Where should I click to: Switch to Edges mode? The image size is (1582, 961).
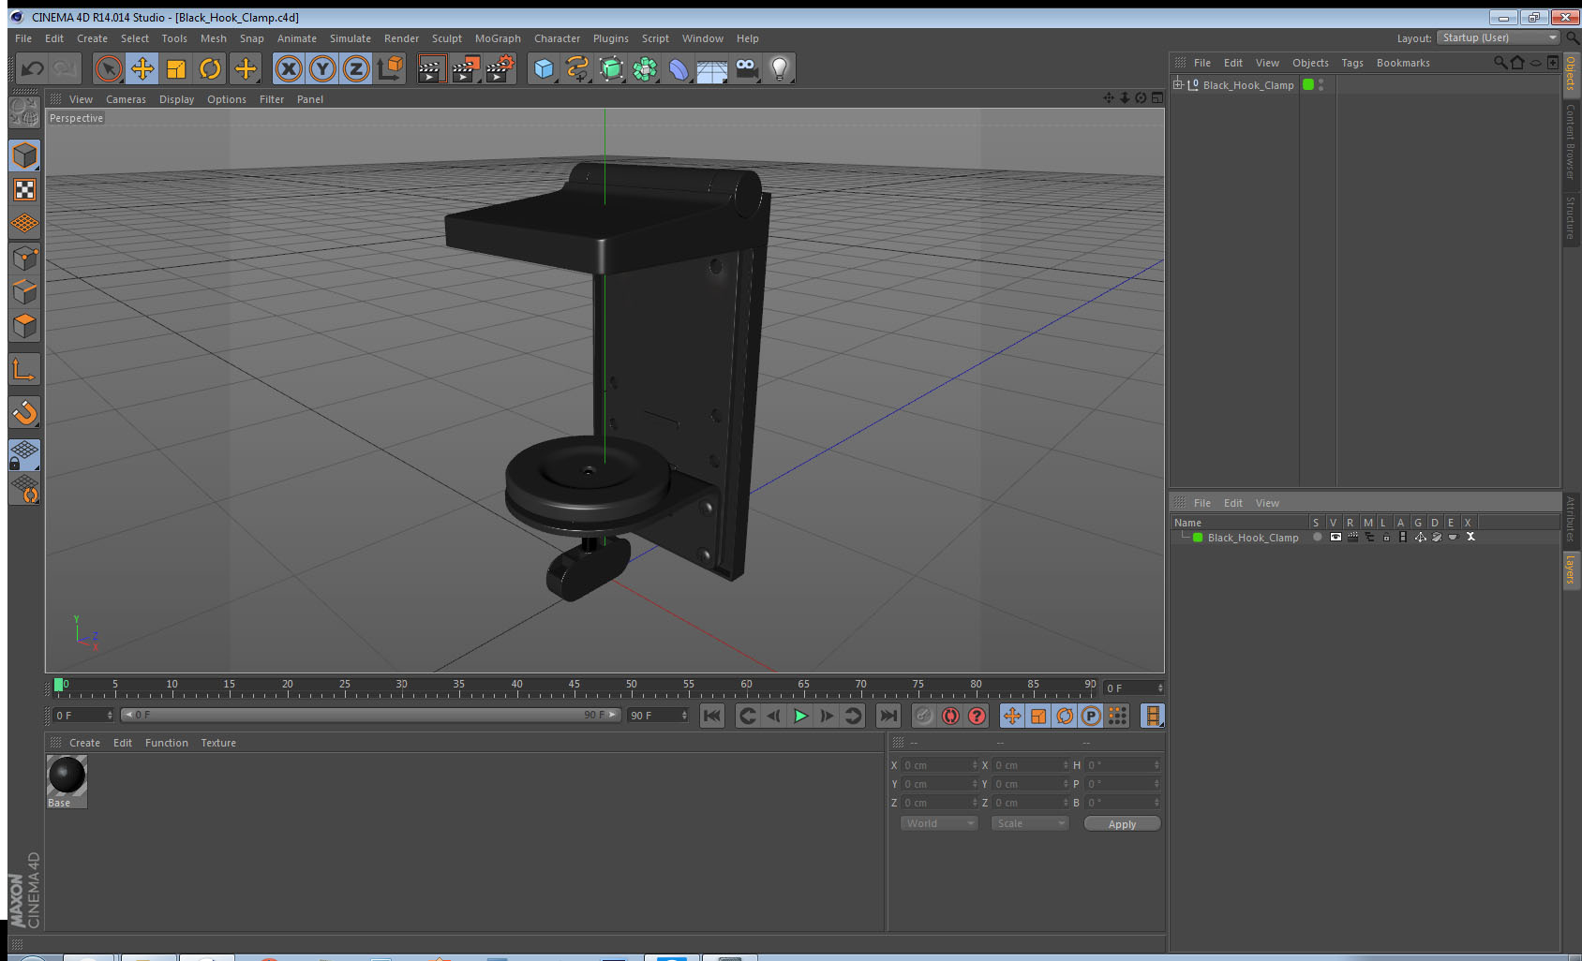tap(24, 291)
